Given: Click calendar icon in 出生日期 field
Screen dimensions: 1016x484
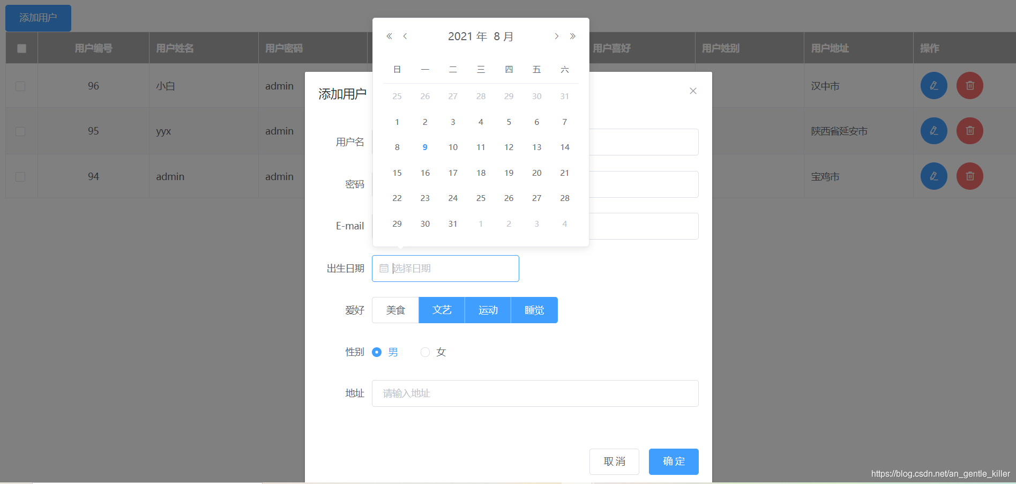Looking at the screenshot, I should pyautogui.click(x=384, y=269).
